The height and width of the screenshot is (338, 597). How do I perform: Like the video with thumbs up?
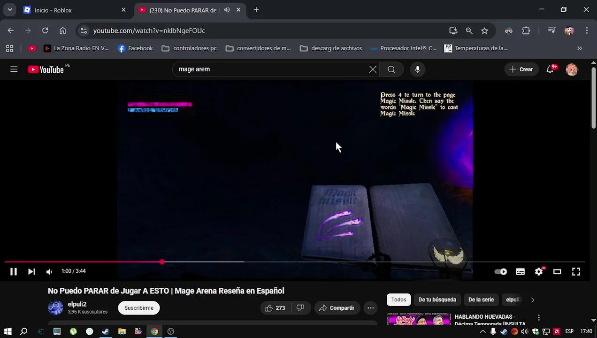tap(275, 308)
